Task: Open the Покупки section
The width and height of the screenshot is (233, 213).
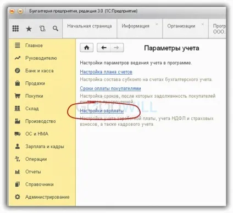Action: (x=34, y=96)
